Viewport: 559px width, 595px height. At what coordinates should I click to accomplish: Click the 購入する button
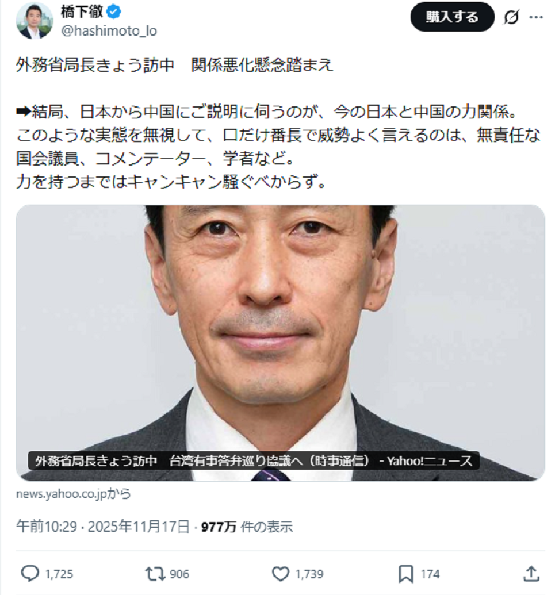point(453,17)
